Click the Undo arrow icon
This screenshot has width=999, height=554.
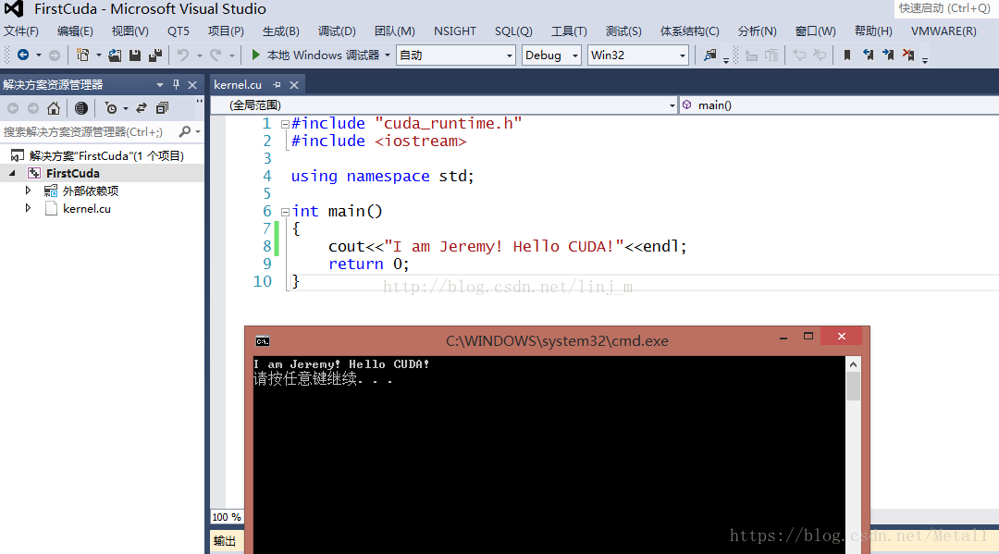pos(183,55)
